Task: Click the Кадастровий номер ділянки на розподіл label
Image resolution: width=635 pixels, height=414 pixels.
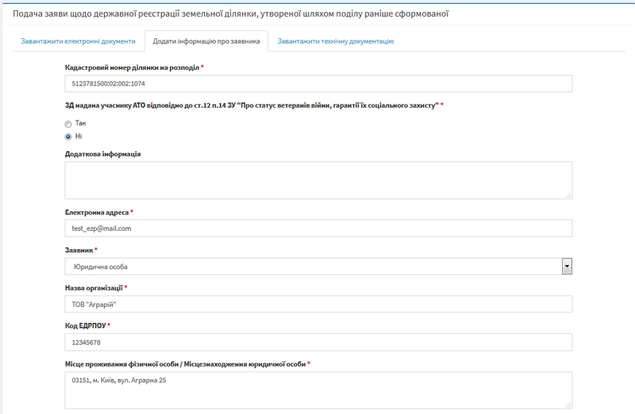Action: click(131, 67)
